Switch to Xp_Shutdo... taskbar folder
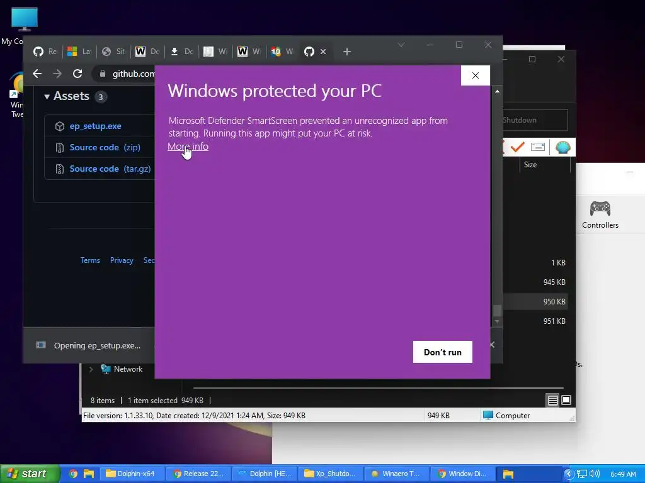Image resolution: width=645 pixels, height=483 pixels. [331, 474]
